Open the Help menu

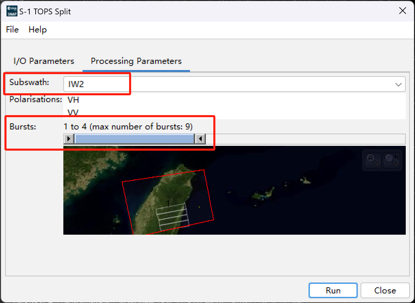(38, 30)
